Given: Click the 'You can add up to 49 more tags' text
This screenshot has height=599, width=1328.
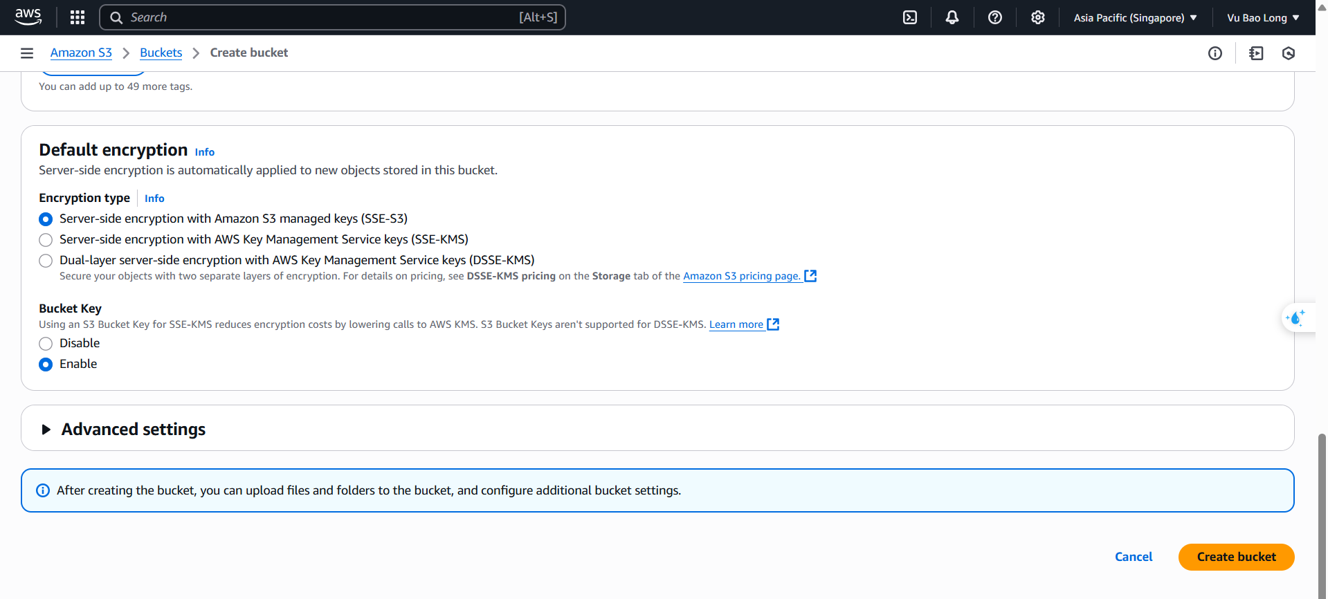Looking at the screenshot, I should pos(116,86).
